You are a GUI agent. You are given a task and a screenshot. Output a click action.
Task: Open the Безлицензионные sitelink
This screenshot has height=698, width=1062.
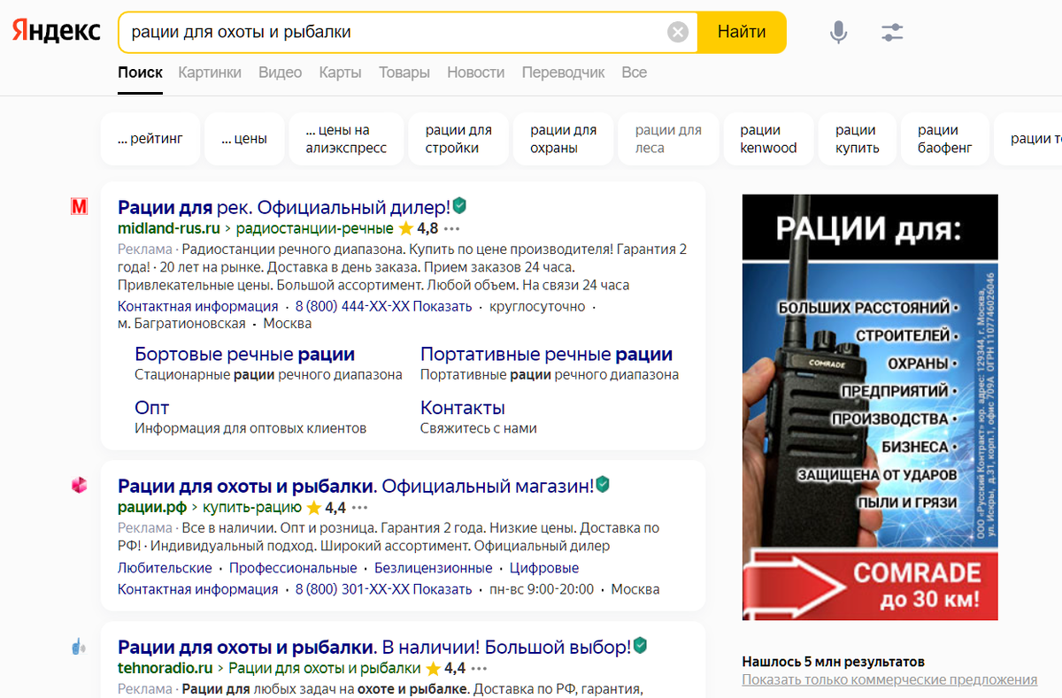click(434, 568)
